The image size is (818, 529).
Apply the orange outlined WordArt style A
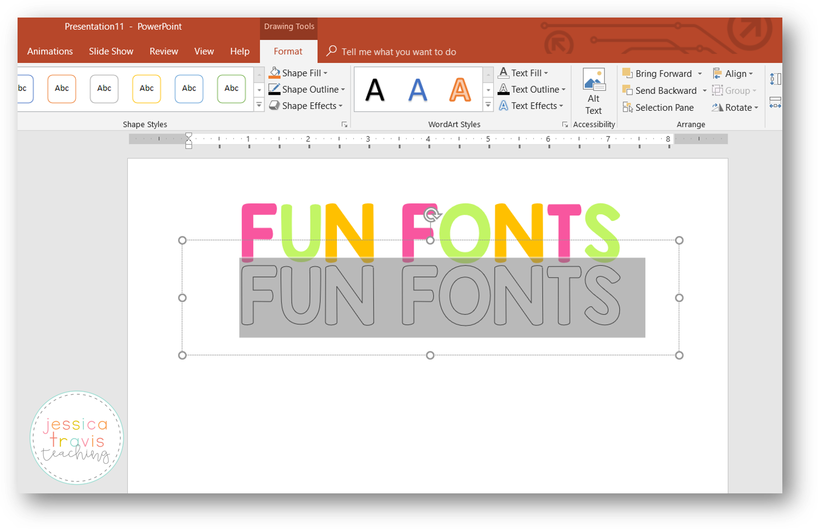[460, 90]
